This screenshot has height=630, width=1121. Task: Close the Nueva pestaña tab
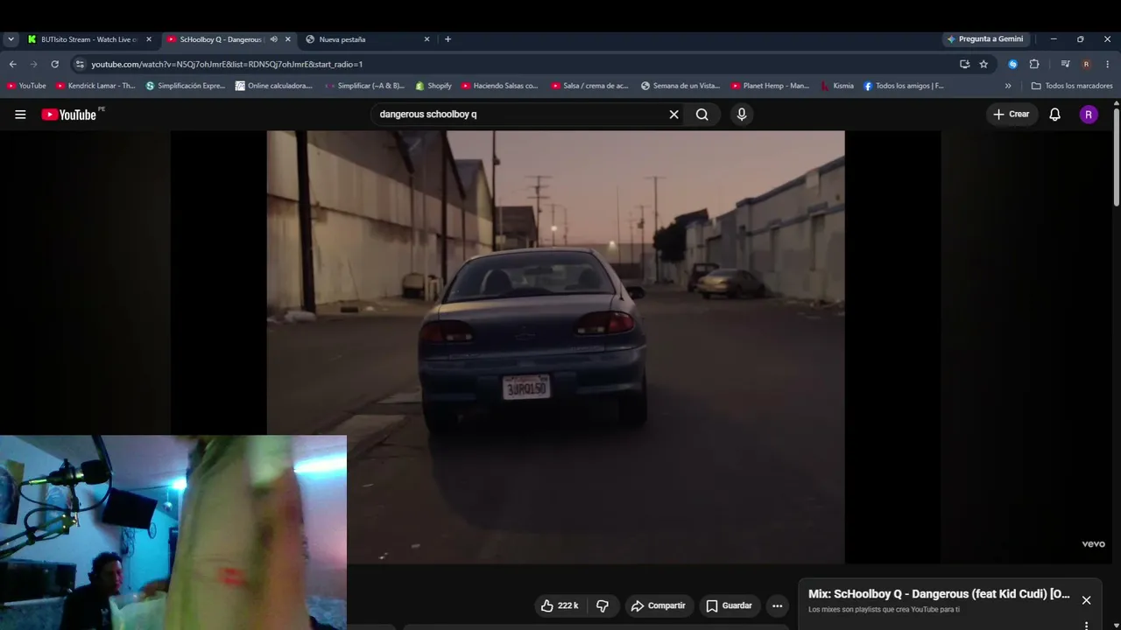point(427,39)
